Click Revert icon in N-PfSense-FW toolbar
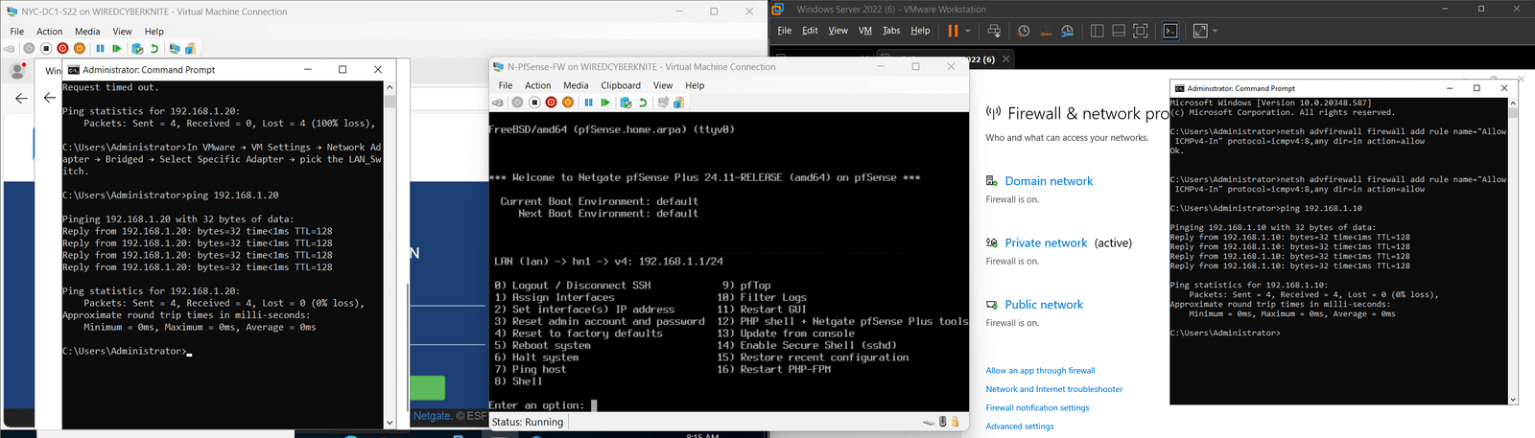This screenshot has width=1535, height=438. tap(642, 103)
